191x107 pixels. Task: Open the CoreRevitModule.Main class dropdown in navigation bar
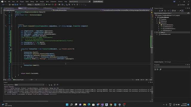point(77,10)
